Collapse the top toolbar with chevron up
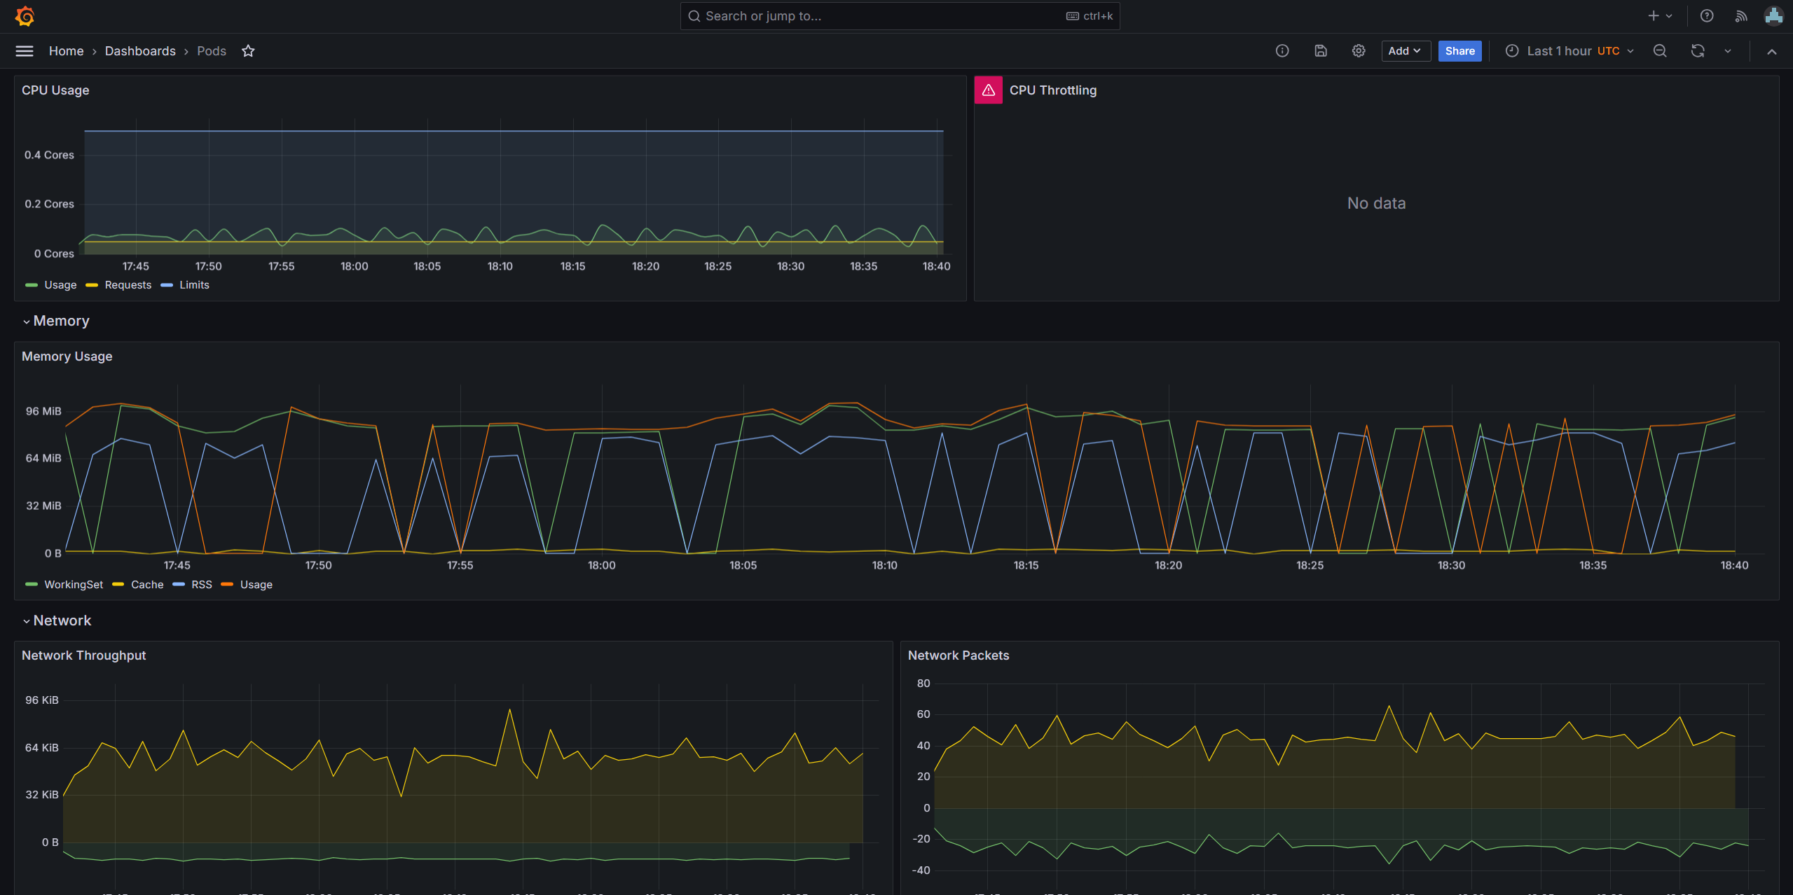Screen dimensions: 1793x895 pos(1772,51)
